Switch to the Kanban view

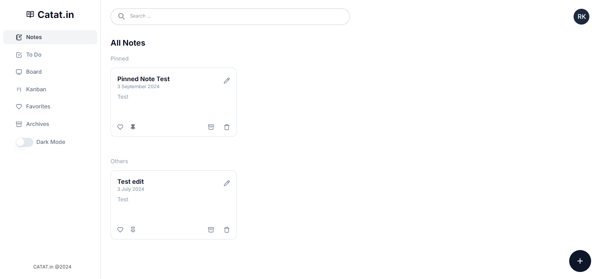[x=50, y=89]
